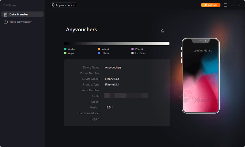The image size is (245, 147).
Task: Select the Device Model value iPhone13.4
Action: 112,79
